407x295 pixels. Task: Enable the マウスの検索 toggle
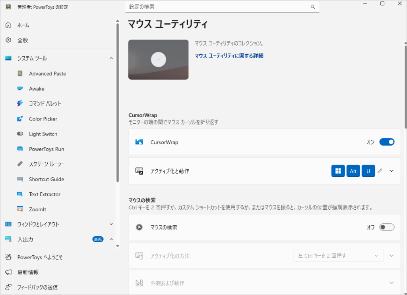pyautogui.click(x=387, y=227)
